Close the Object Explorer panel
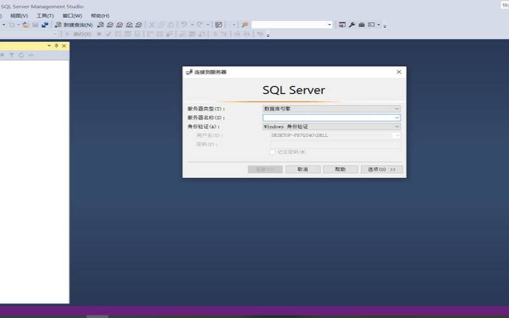The height and width of the screenshot is (318, 509). point(64,46)
